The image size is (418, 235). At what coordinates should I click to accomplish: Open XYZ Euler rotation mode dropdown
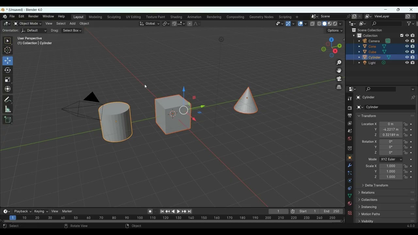(x=391, y=159)
